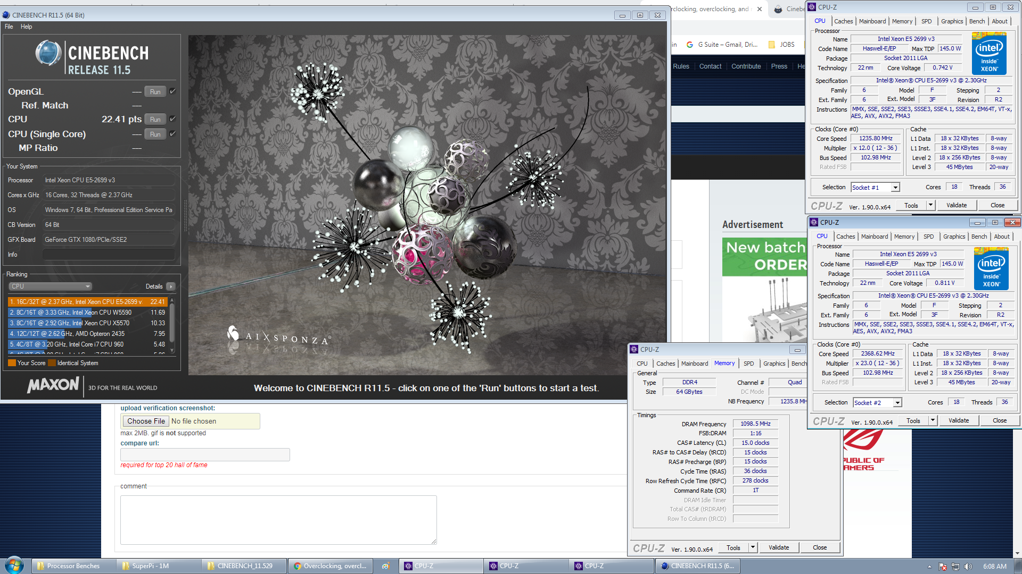Run the CPU (Single Core) test

tap(155, 134)
